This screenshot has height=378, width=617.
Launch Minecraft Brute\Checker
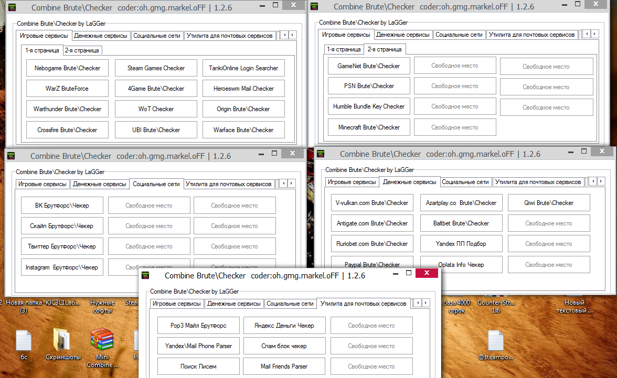tap(369, 127)
